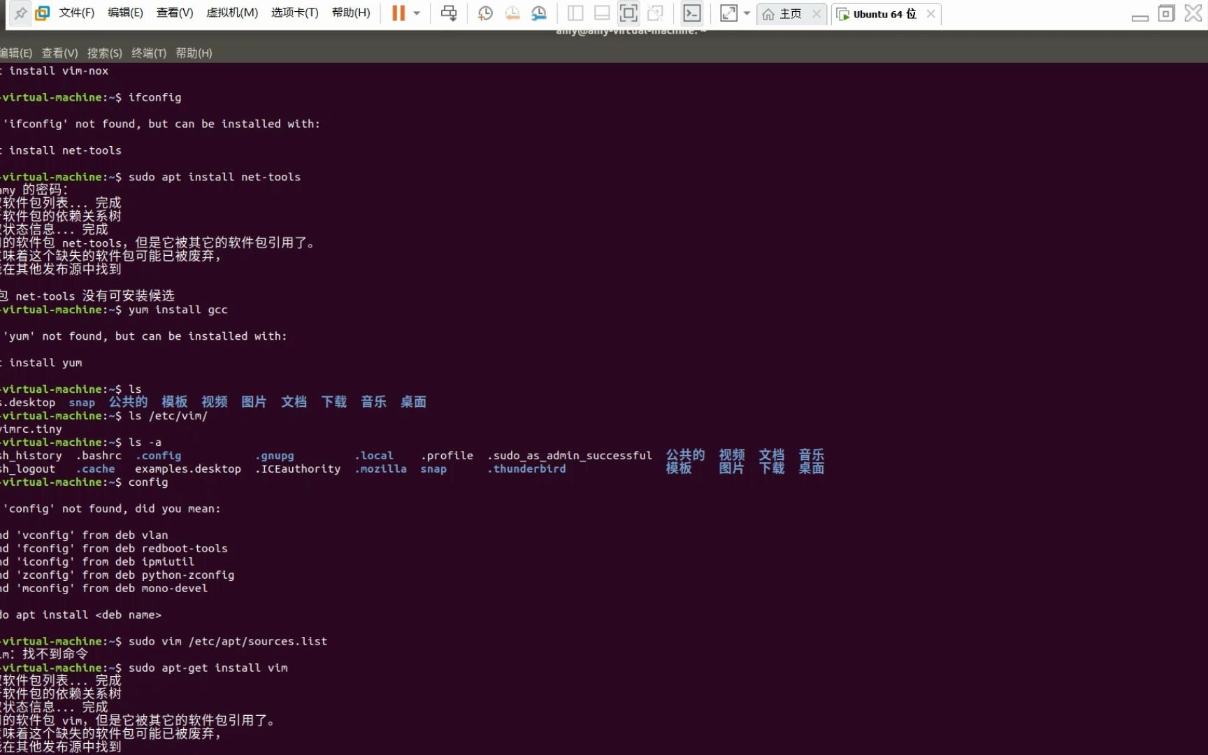
Task: Click the '.gnupg' directory name
Action: [x=275, y=456]
